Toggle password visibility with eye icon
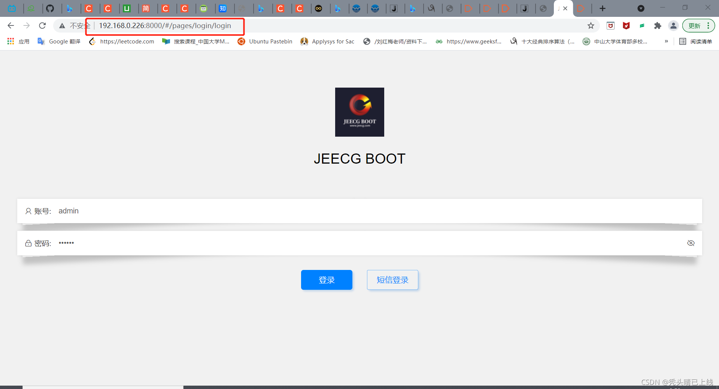Image resolution: width=719 pixels, height=389 pixels. pyautogui.click(x=691, y=243)
